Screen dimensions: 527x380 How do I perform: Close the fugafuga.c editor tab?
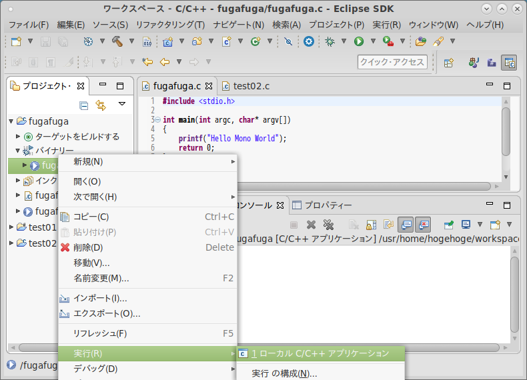209,87
